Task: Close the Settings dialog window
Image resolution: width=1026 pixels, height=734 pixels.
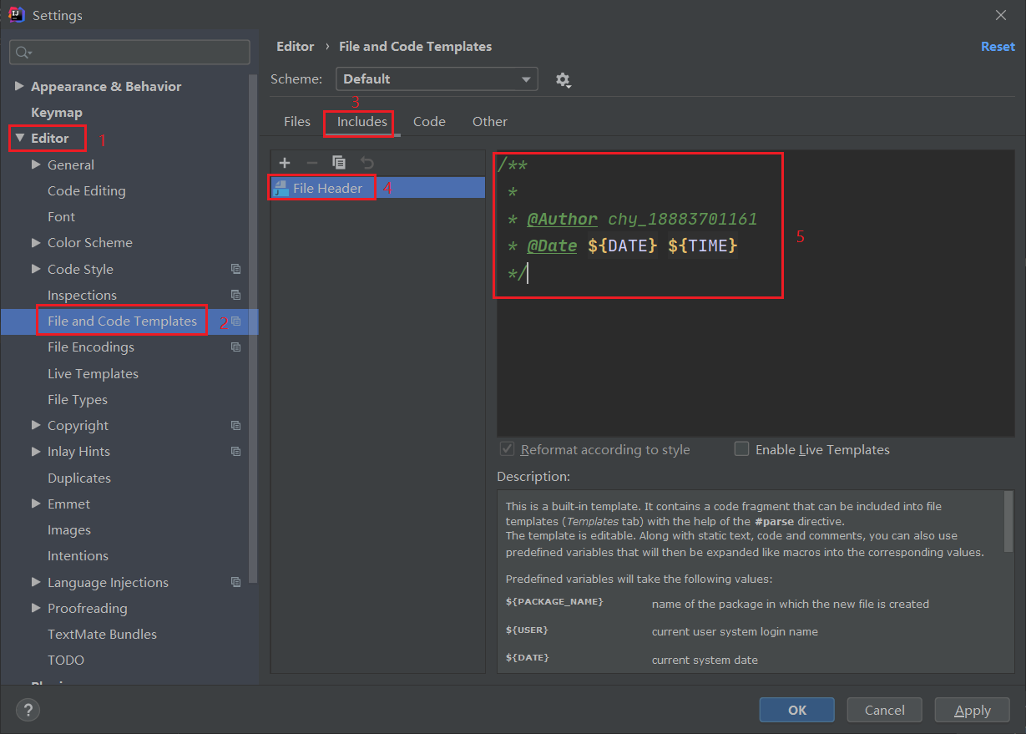Action: point(1001,15)
